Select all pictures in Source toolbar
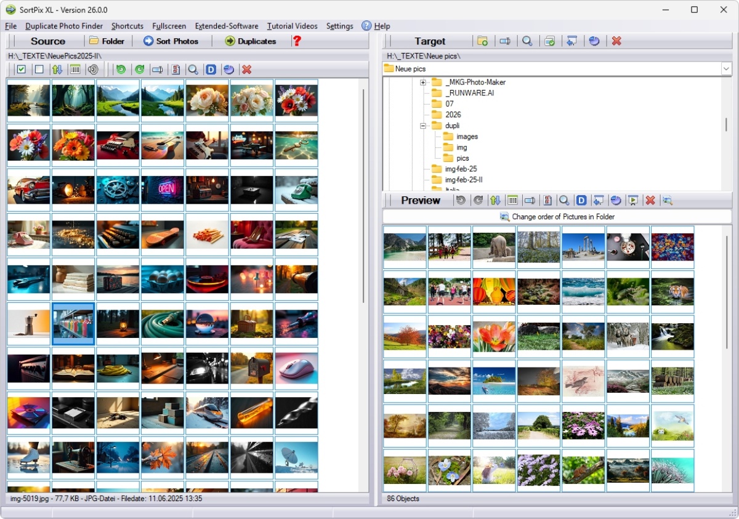Screen dimensions: 739x519 pyautogui.click(x=22, y=70)
